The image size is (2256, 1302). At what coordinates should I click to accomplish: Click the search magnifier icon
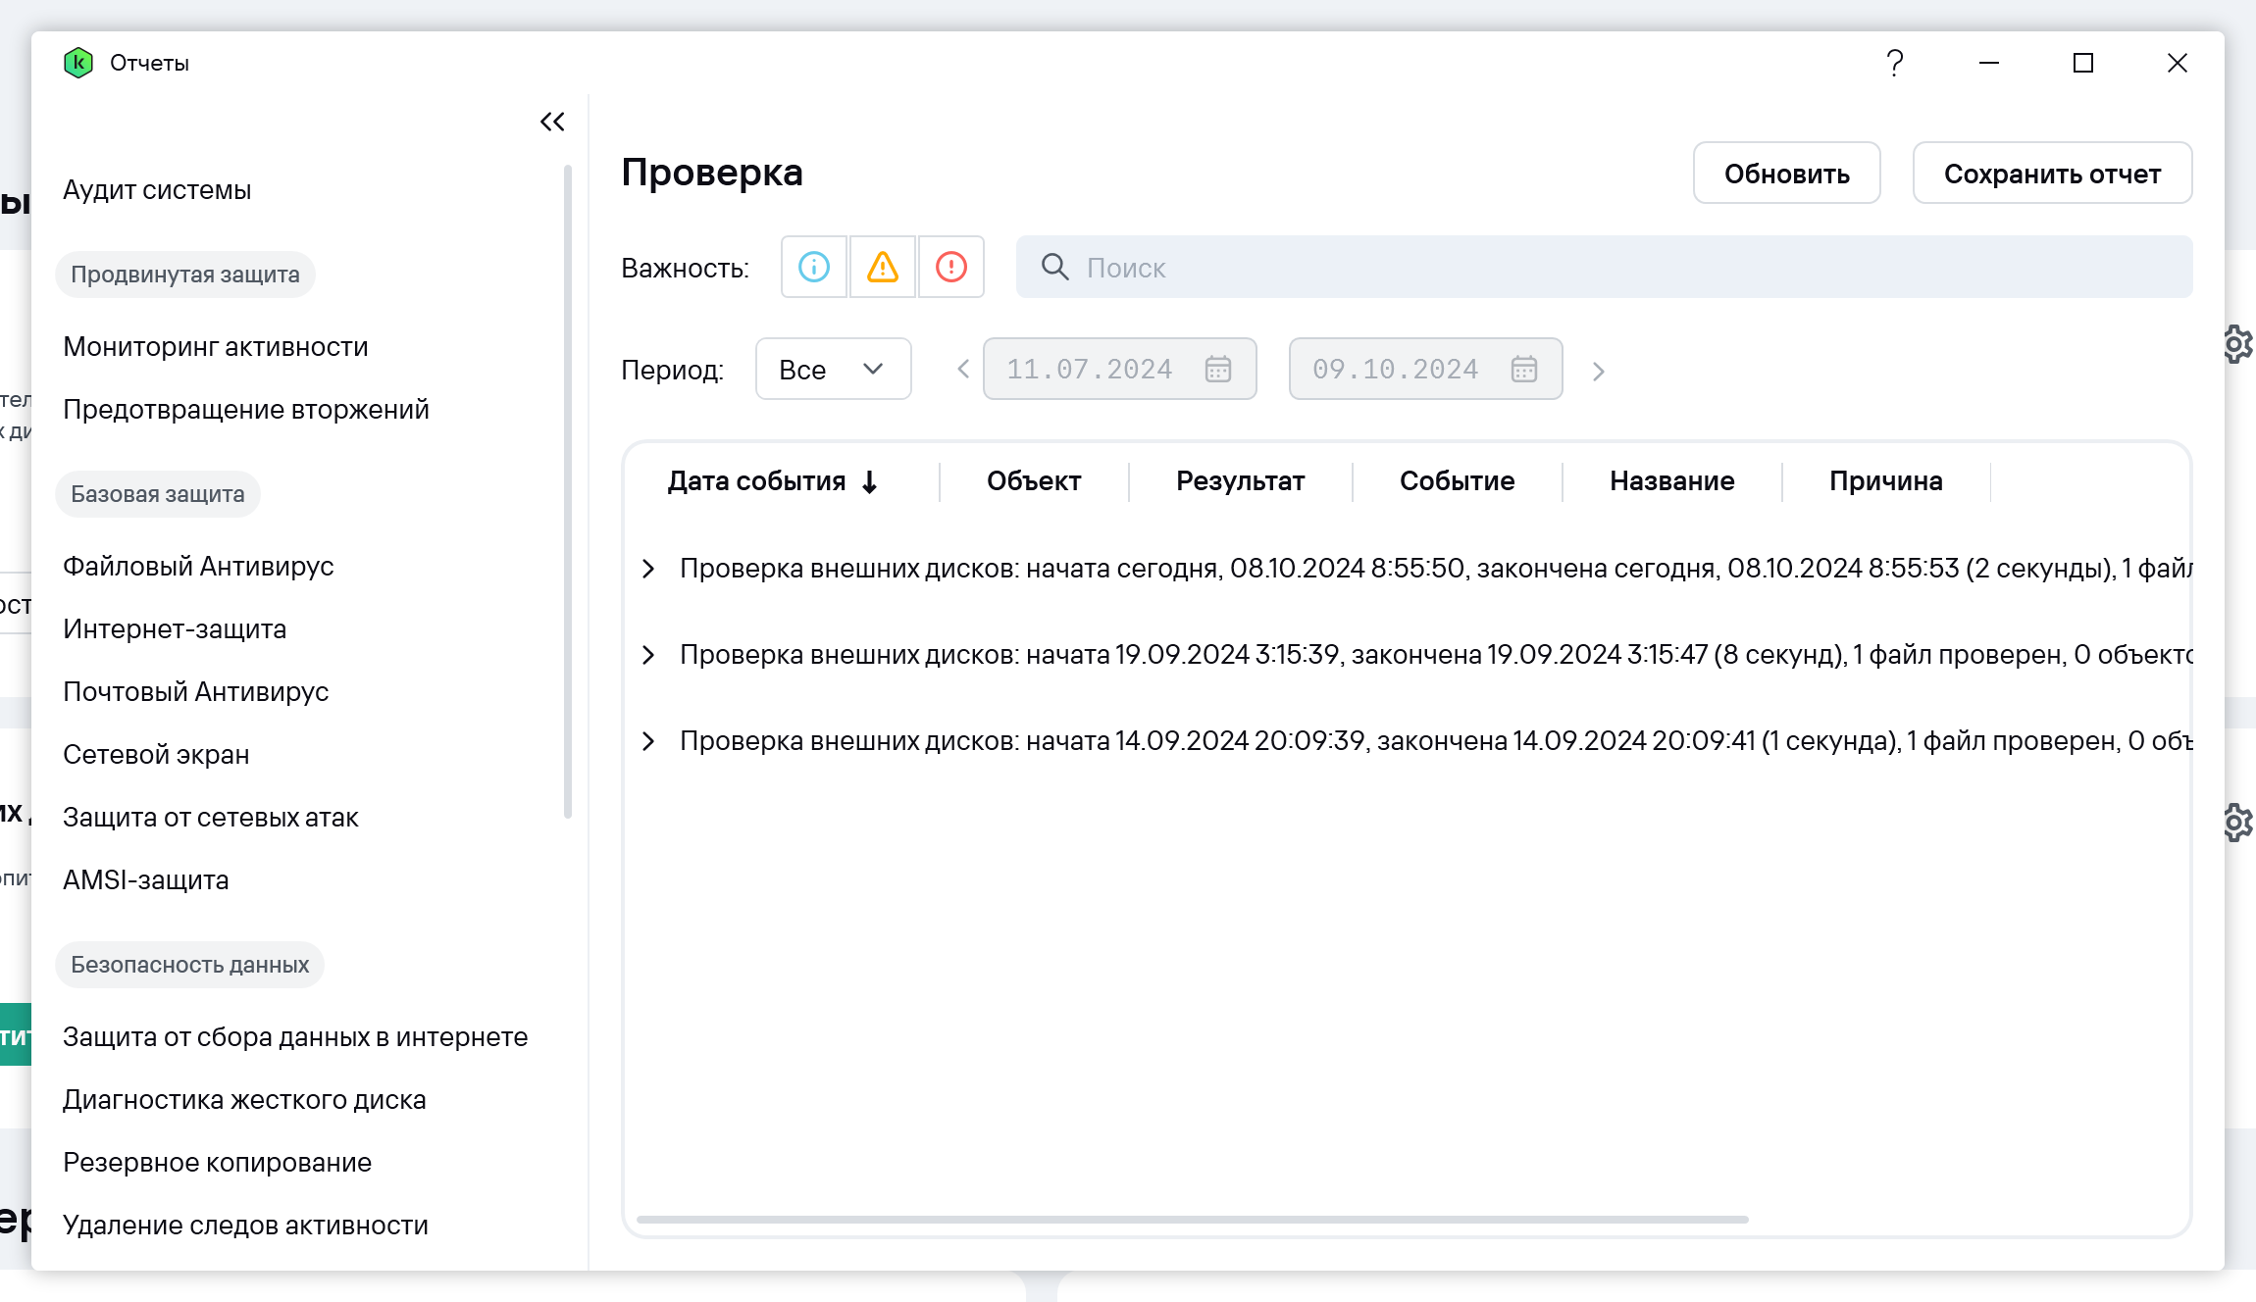coord(1054,267)
